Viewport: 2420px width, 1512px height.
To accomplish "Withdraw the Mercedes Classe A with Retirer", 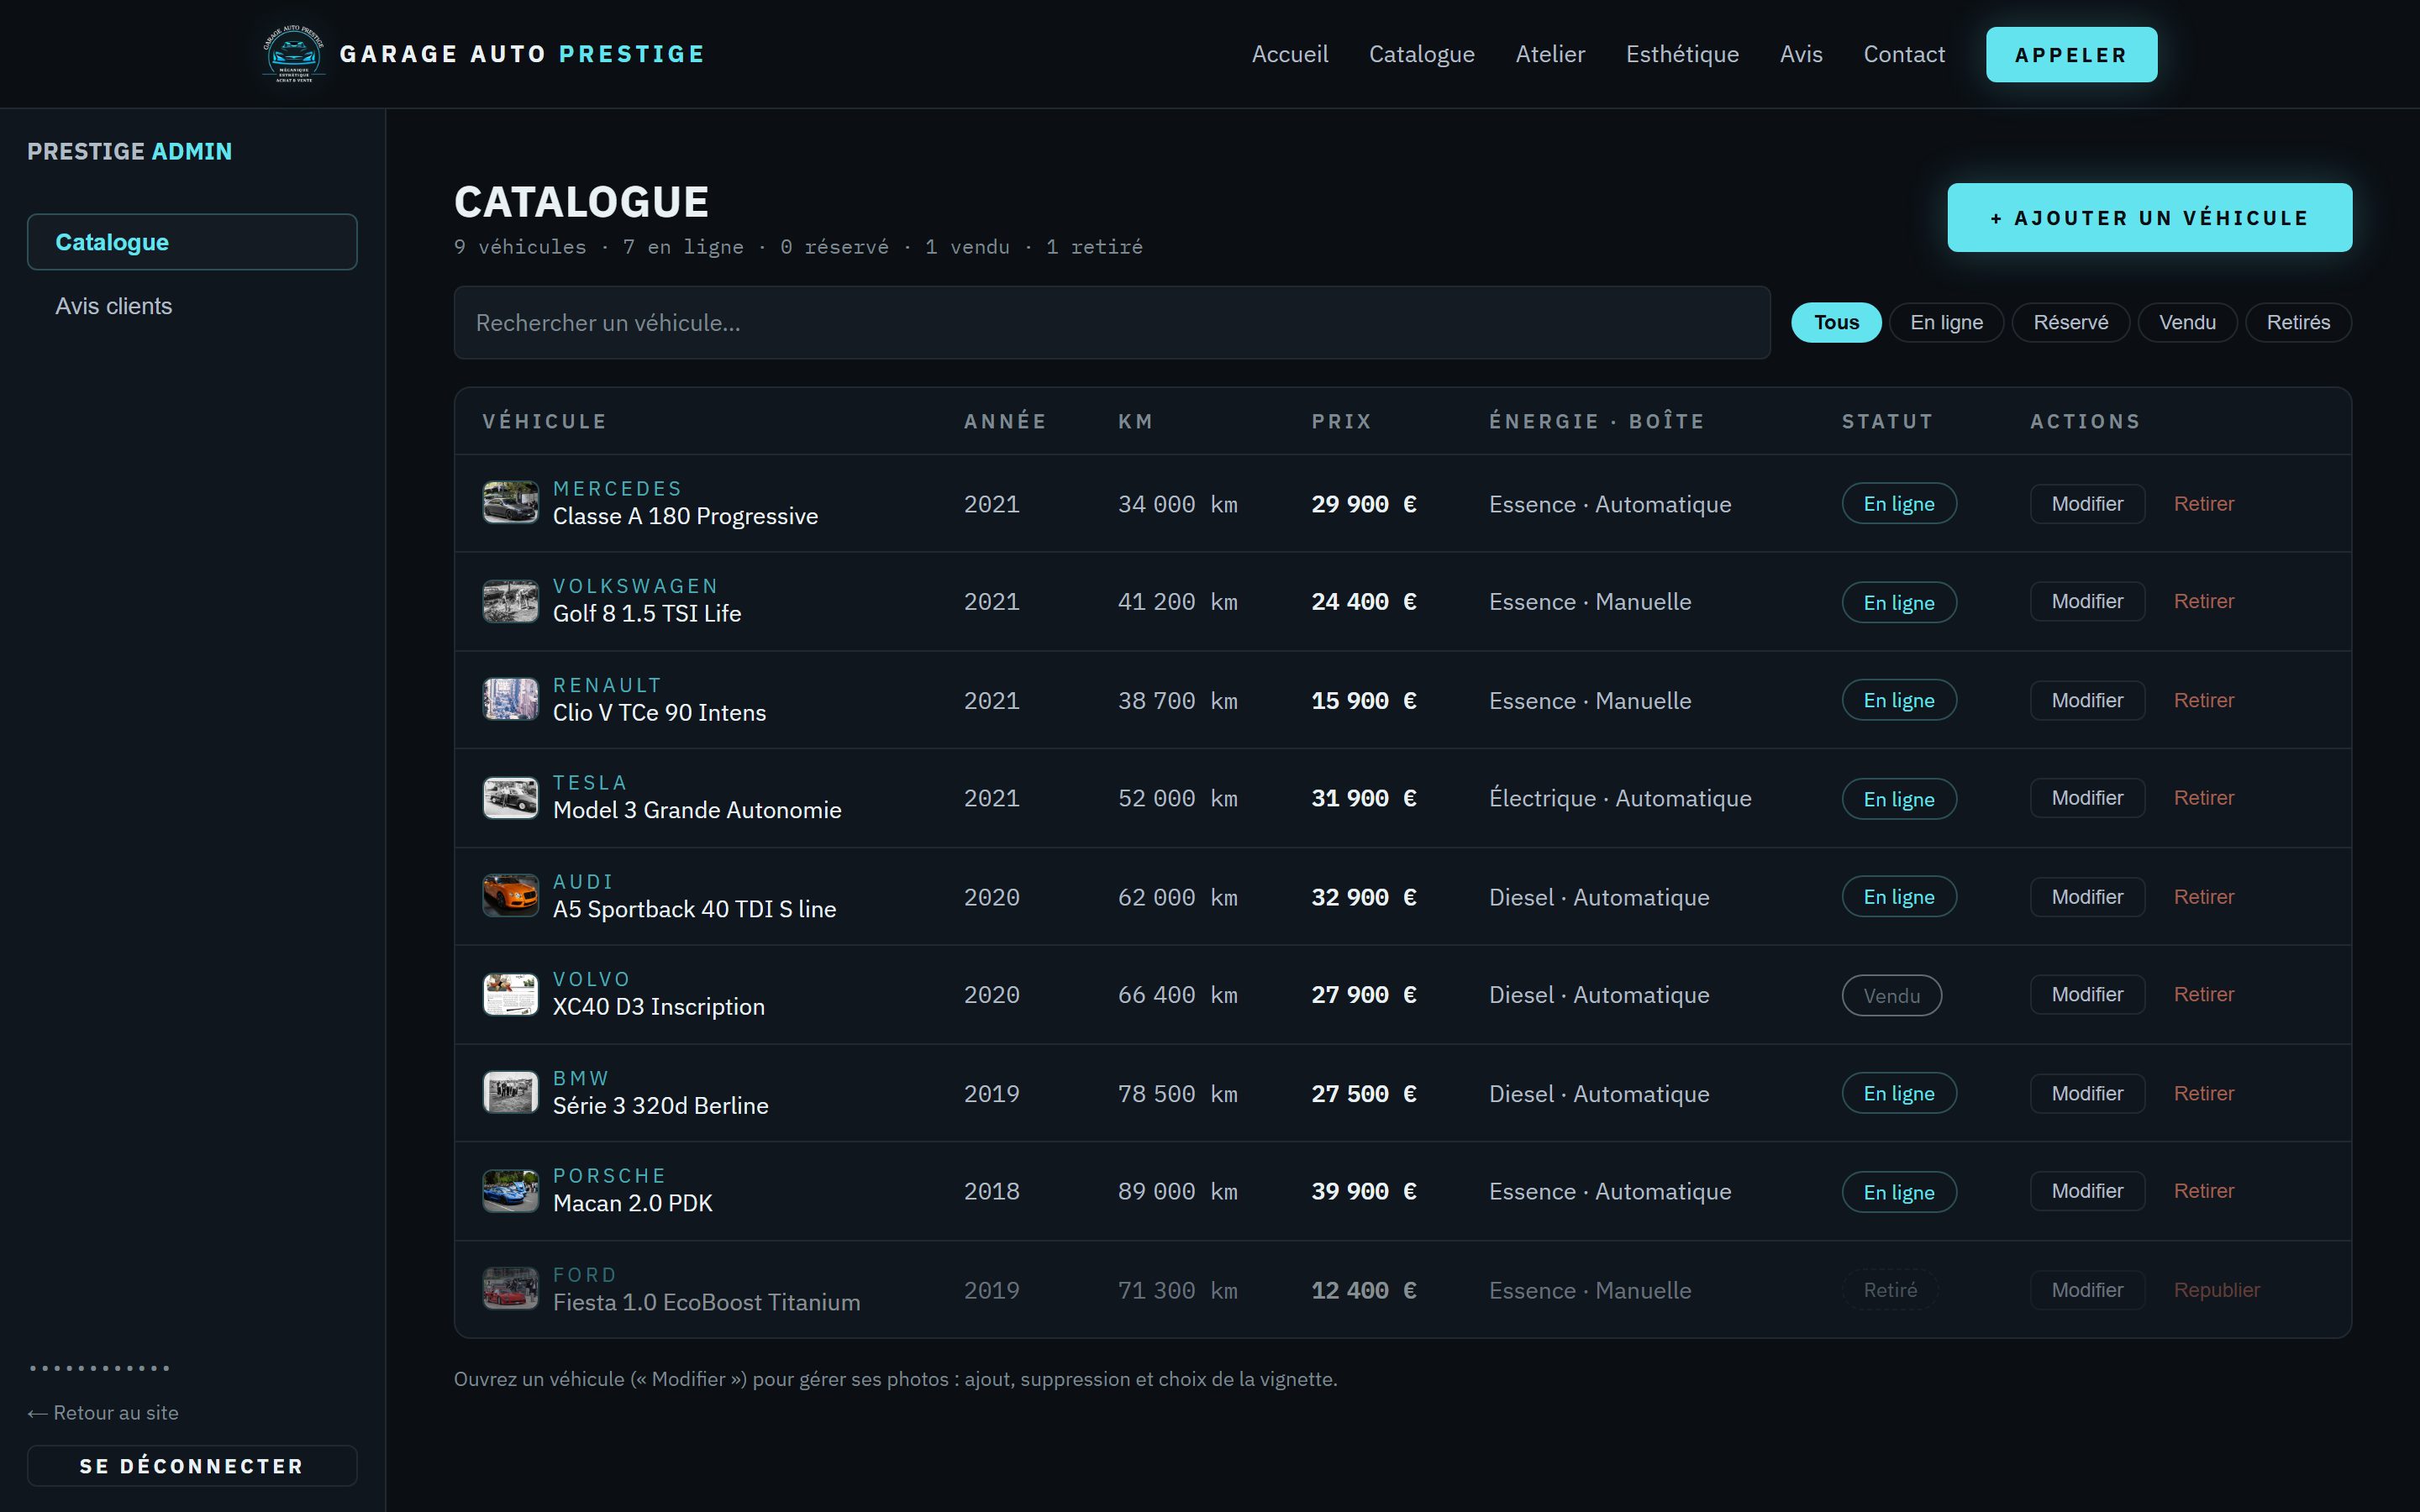I will pyautogui.click(x=2203, y=504).
